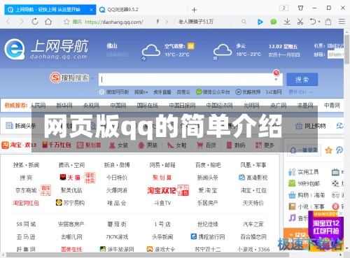Click the address bar URL field
The image size is (350, 258).
tap(114, 22)
